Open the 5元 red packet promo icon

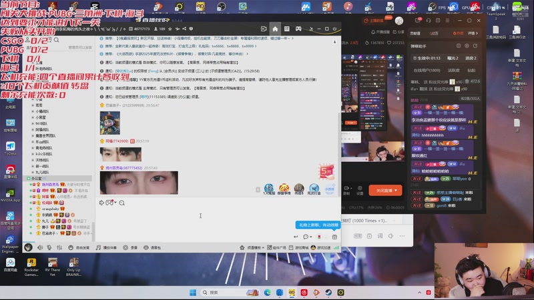click(x=326, y=172)
